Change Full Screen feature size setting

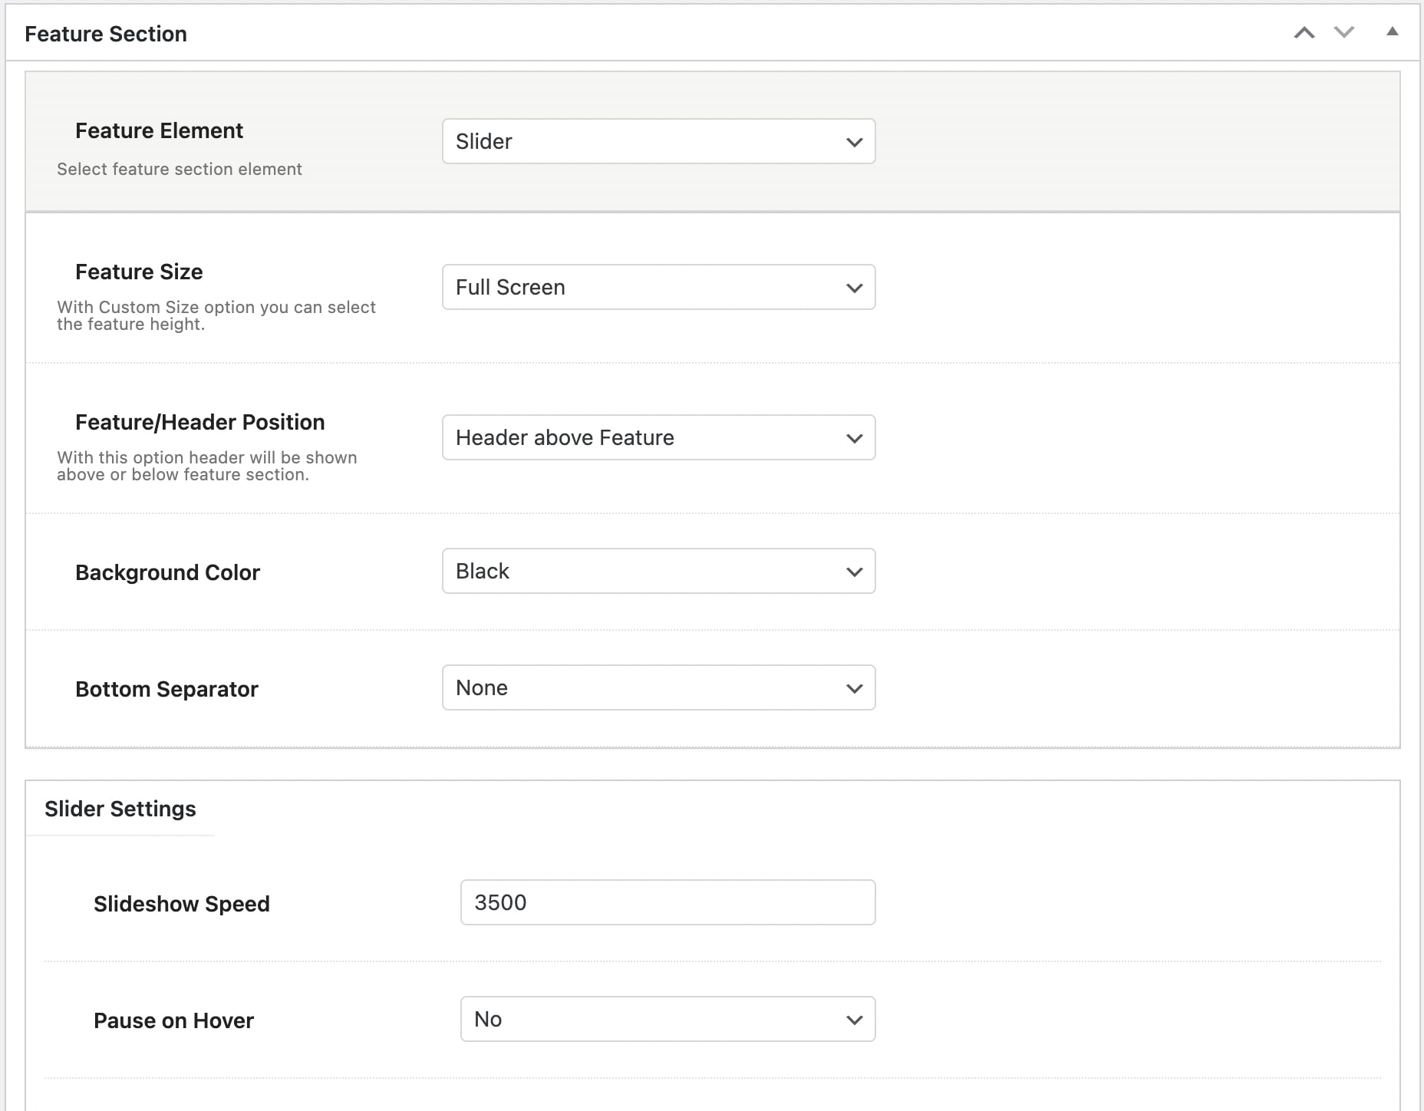click(658, 287)
